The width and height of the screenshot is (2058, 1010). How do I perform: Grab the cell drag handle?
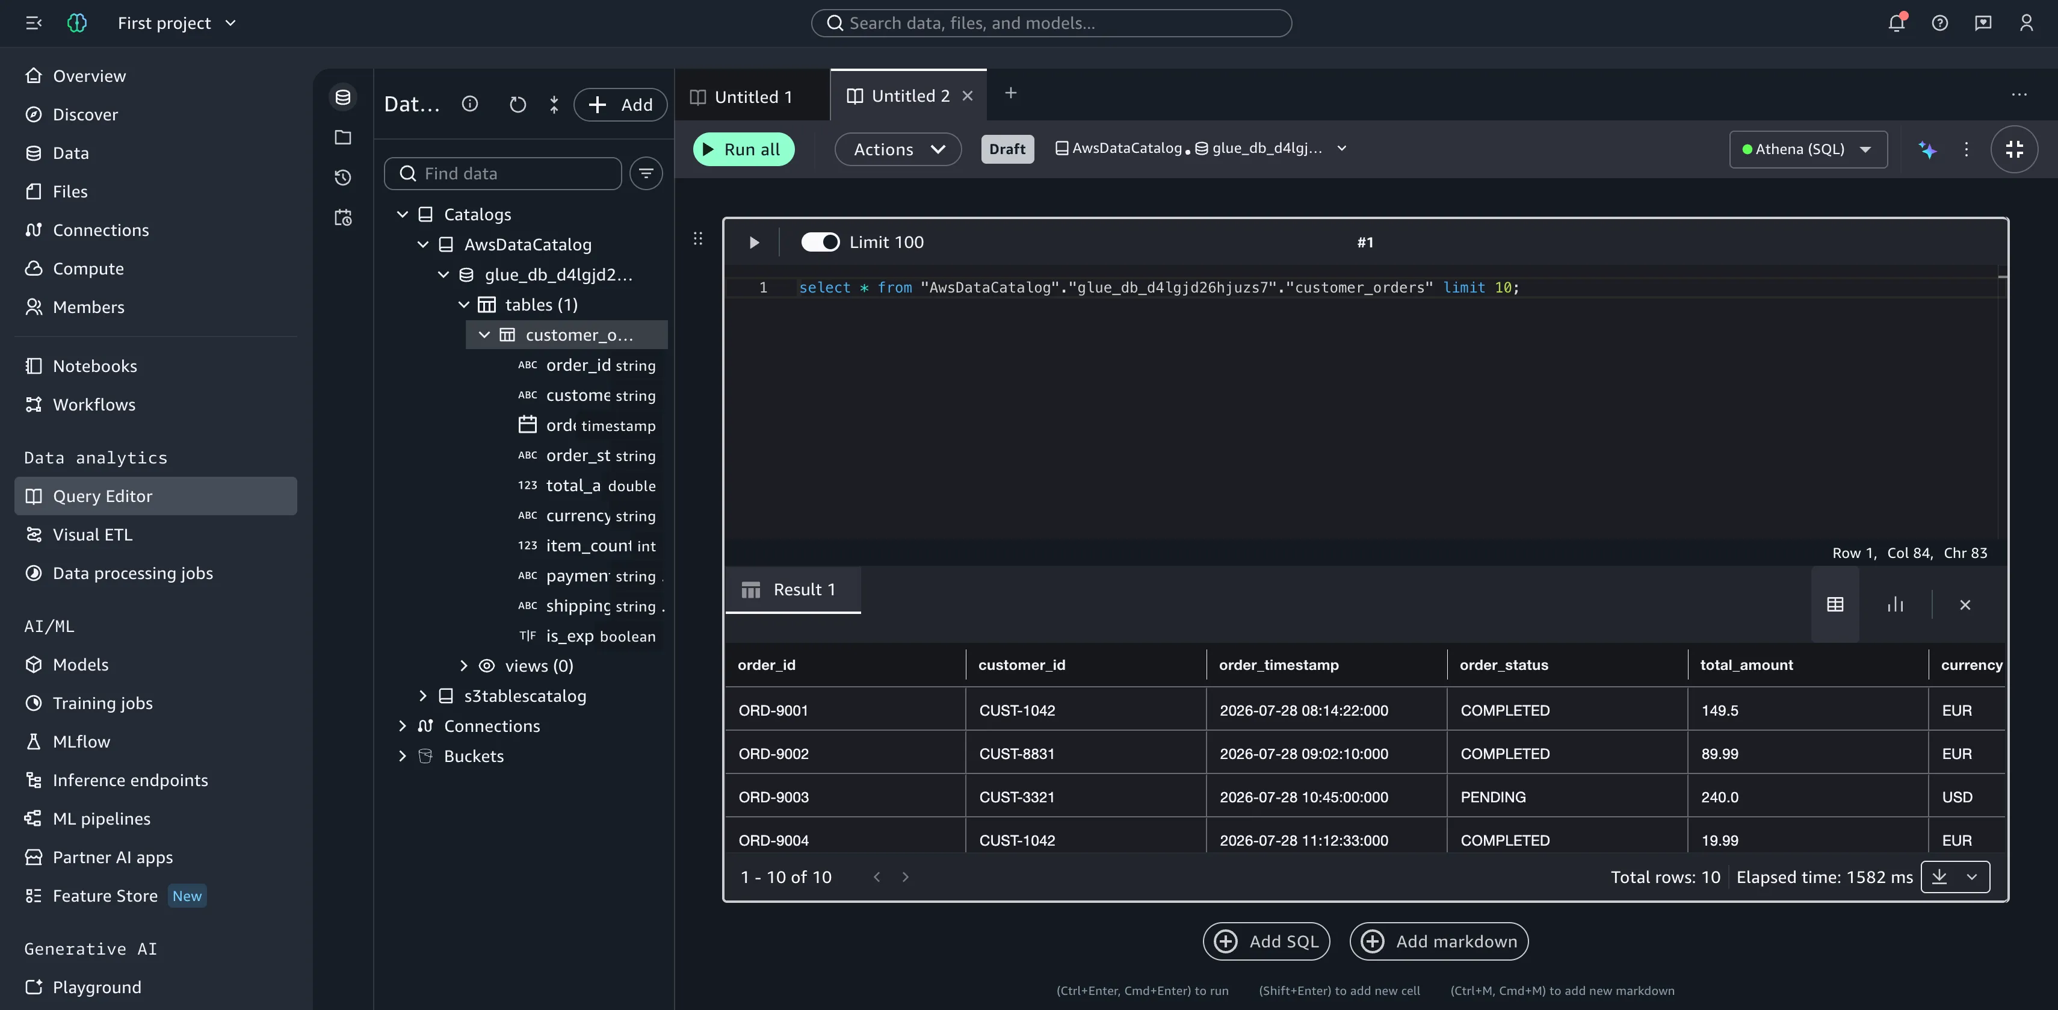click(697, 238)
